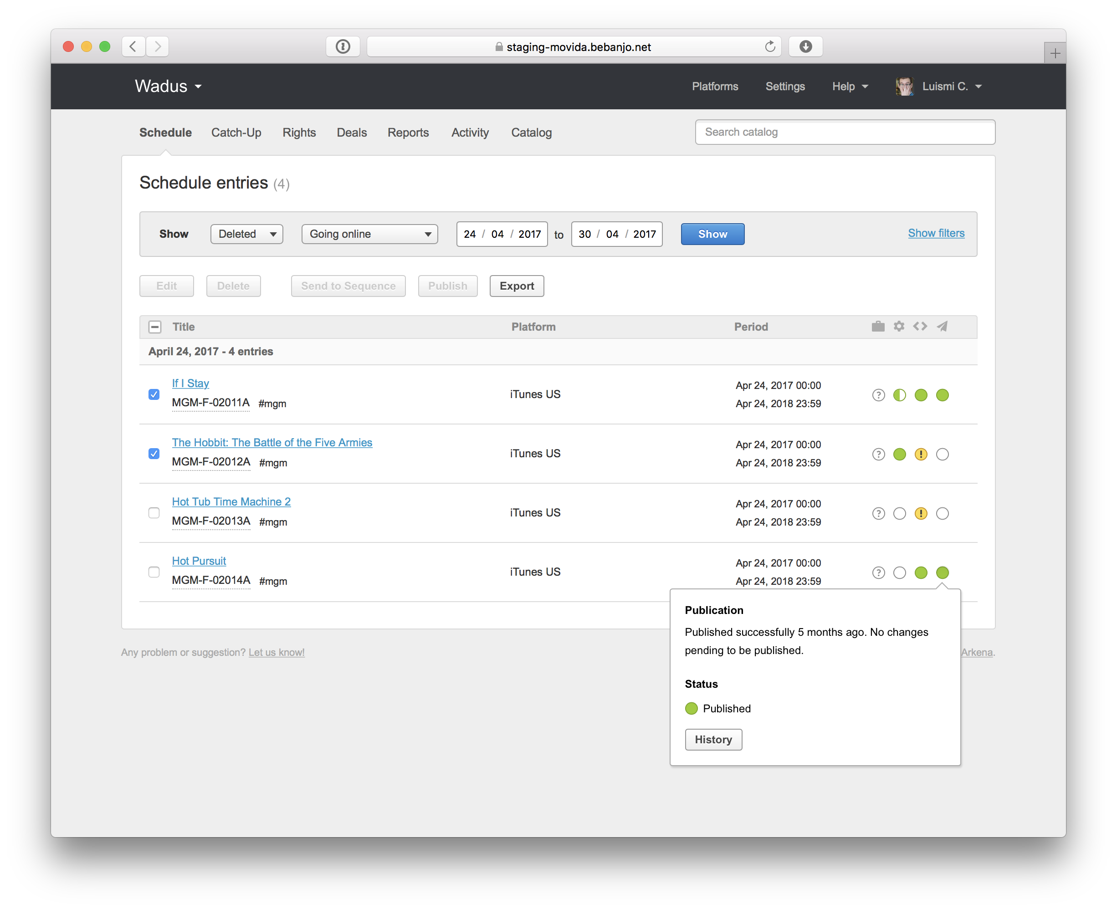Open the Deleted status dropdown
The image size is (1117, 910).
tap(247, 234)
